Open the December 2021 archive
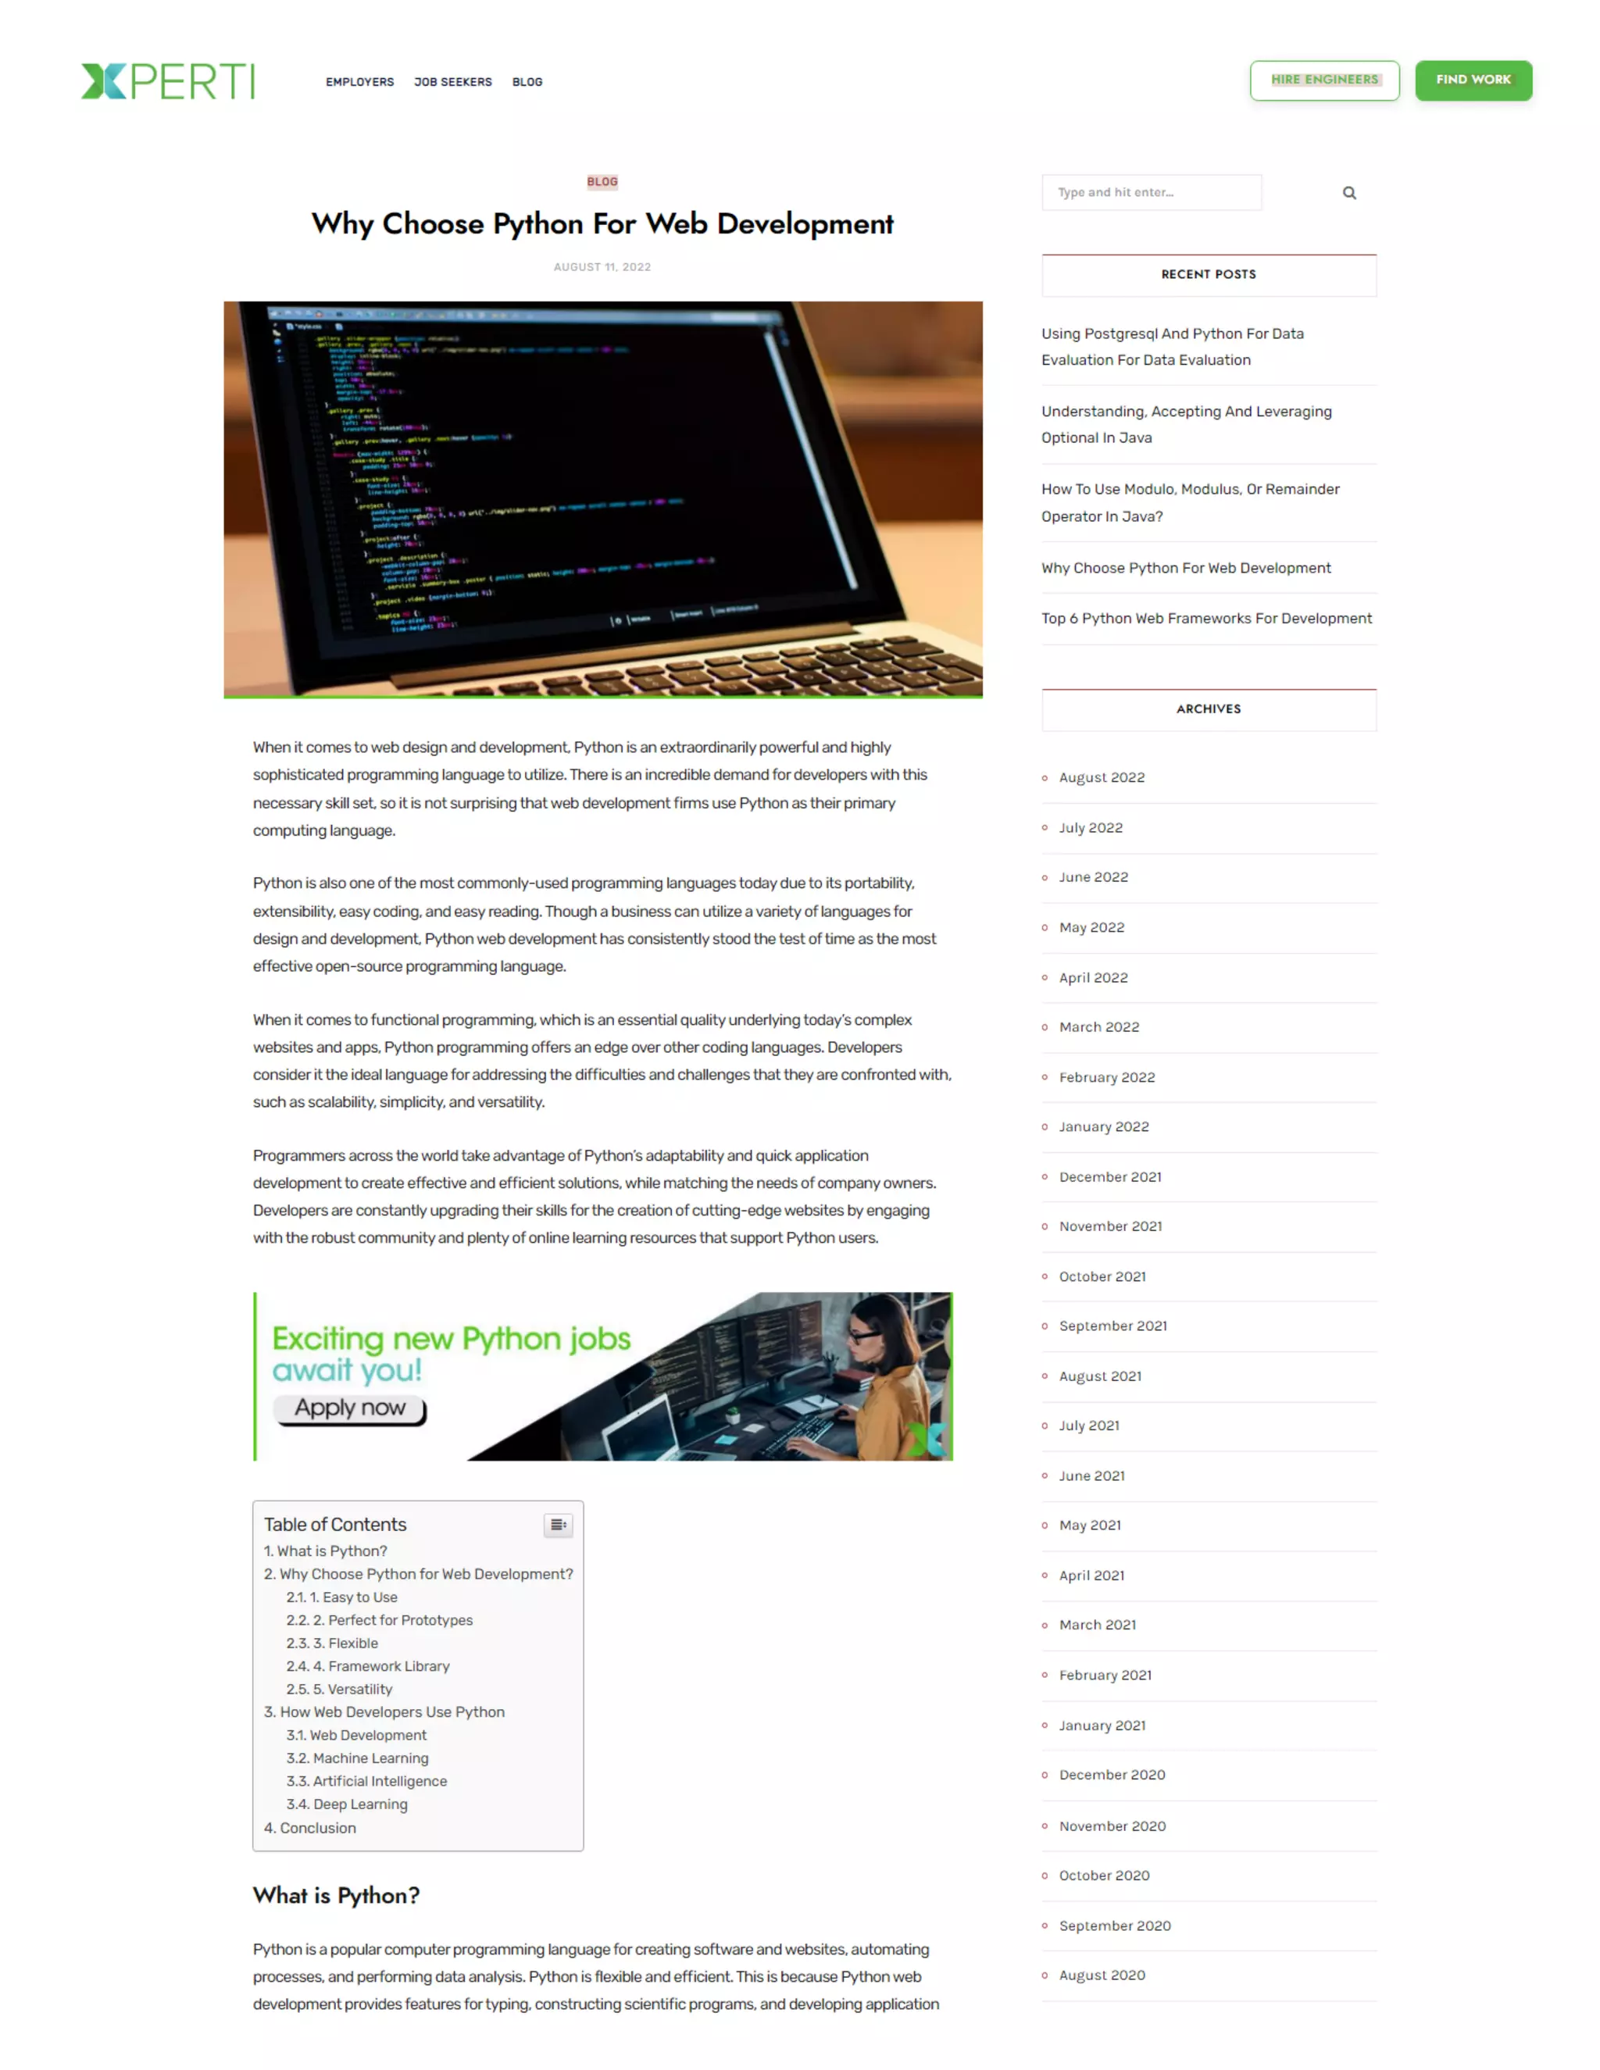 [x=1110, y=1176]
